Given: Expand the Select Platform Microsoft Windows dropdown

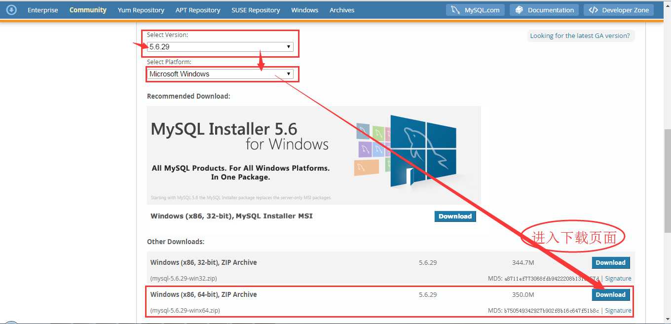Looking at the screenshot, I should click(220, 74).
